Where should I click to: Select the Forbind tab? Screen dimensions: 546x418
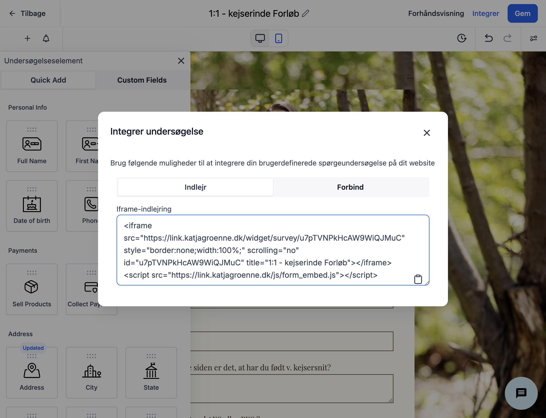point(350,187)
